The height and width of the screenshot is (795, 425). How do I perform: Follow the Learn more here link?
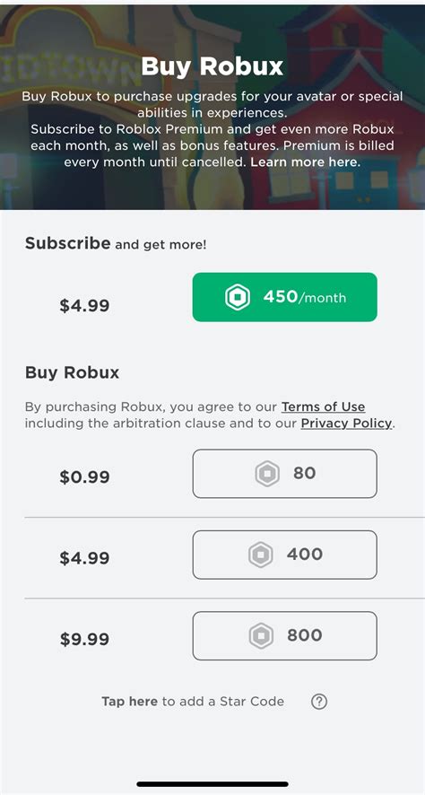[306, 162]
